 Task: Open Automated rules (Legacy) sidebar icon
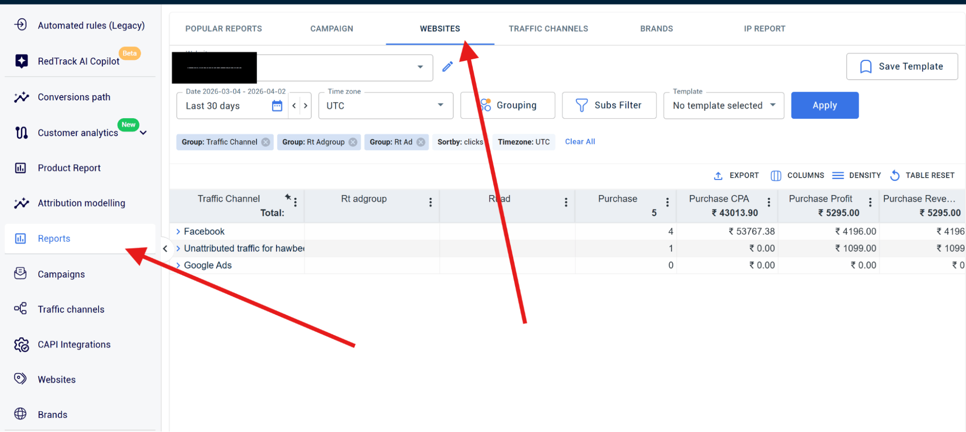[21, 25]
